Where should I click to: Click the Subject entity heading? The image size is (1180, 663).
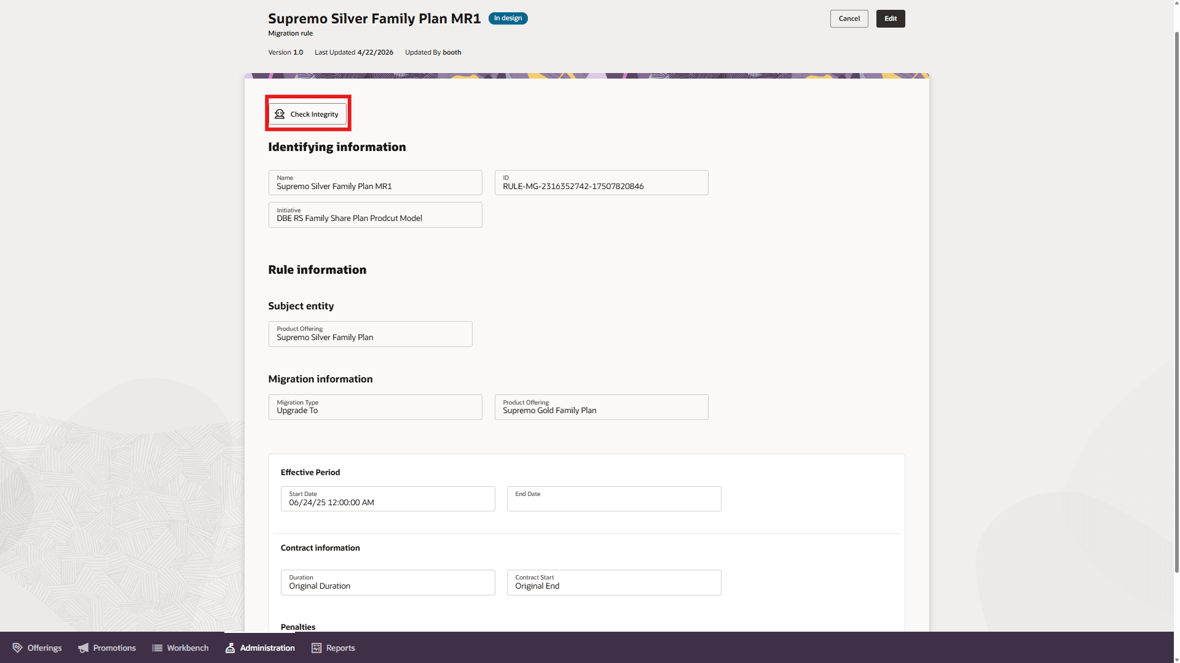click(x=301, y=306)
